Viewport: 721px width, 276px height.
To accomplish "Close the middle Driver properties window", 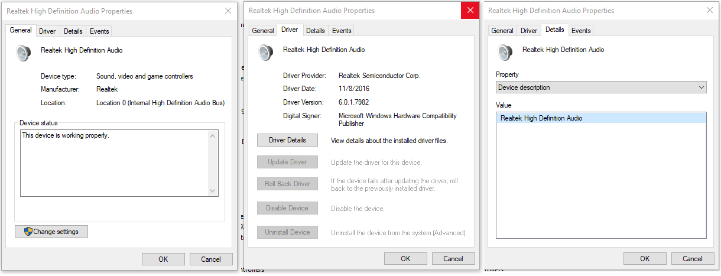I will tap(470, 11).
